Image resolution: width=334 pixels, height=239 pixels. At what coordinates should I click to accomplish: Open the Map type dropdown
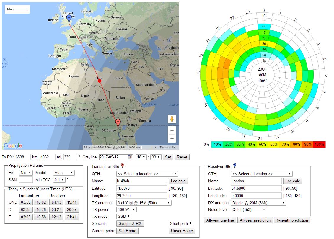point(18,9)
